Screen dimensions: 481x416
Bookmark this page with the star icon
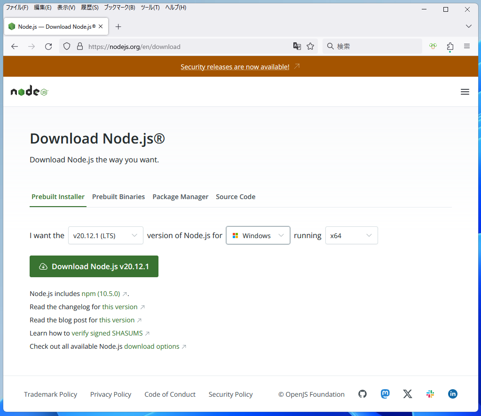click(310, 46)
